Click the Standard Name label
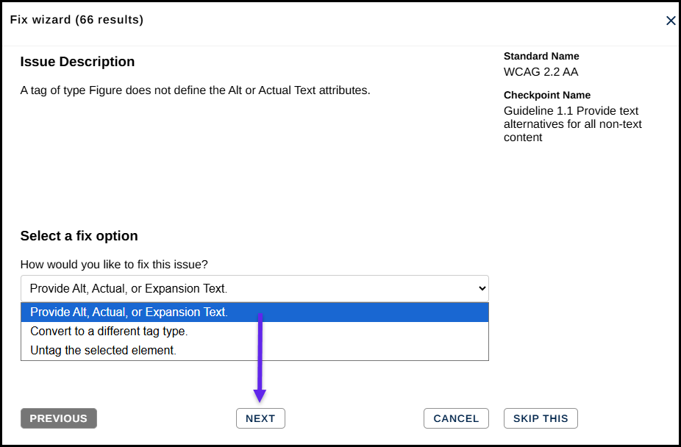The image size is (681, 447). coord(541,56)
